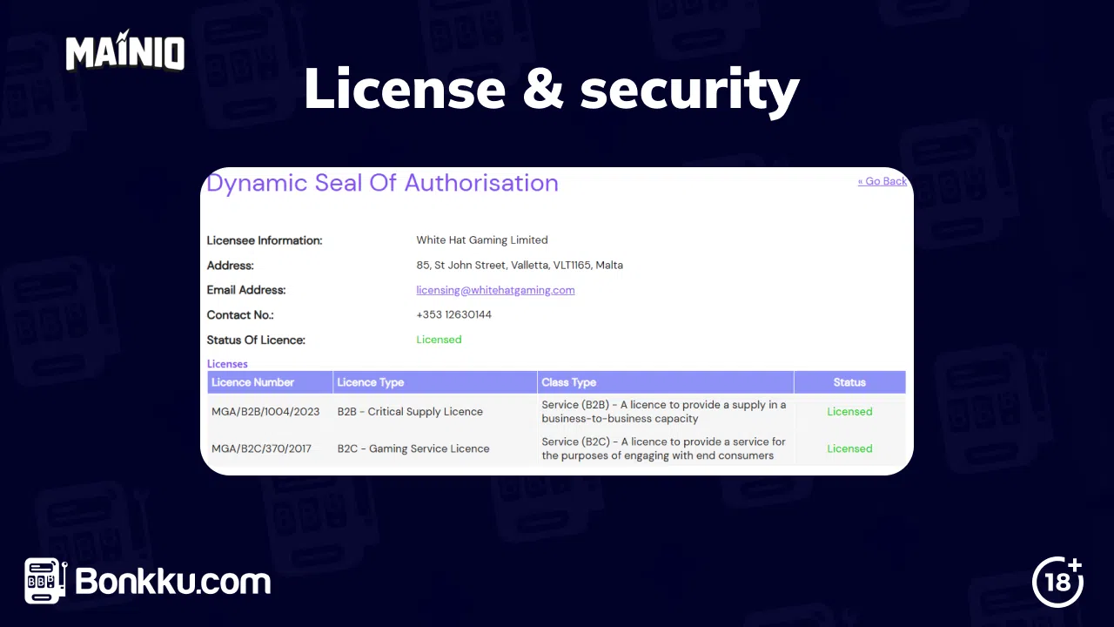Viewport: 1114px width, 627px height.
Task: Click the Bonkku.com slot machine icon
Action: point(43,581)
